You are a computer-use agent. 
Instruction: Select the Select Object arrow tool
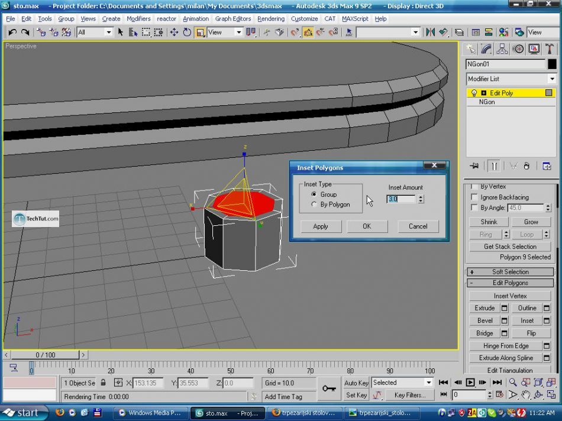pyautogui.click(x=121, y=33)
